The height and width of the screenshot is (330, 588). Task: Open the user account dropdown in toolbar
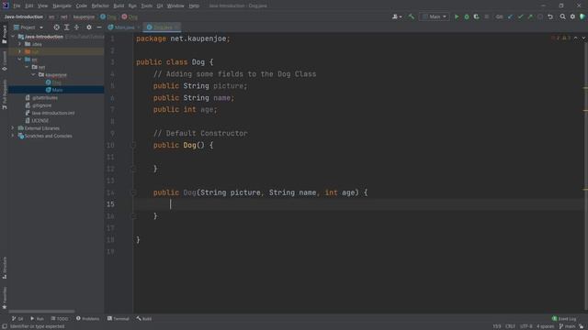(397, 16)
